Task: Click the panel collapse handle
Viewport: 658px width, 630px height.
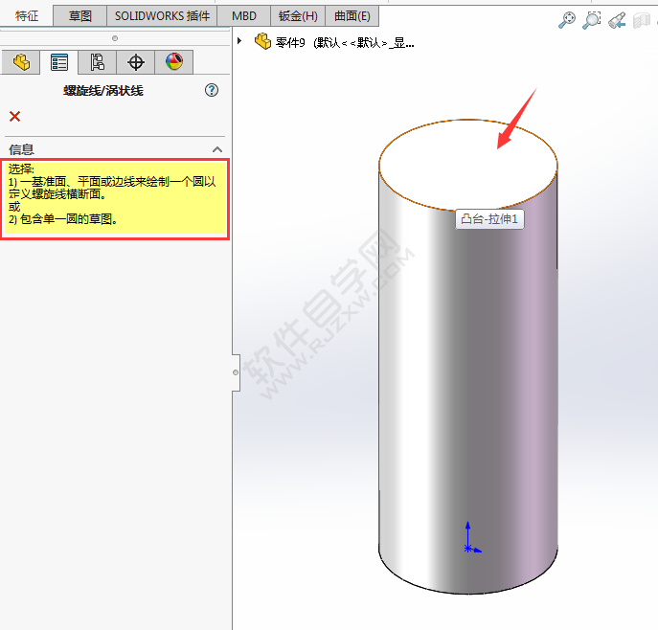Action: pyautogui.click(x=236, y=372)
